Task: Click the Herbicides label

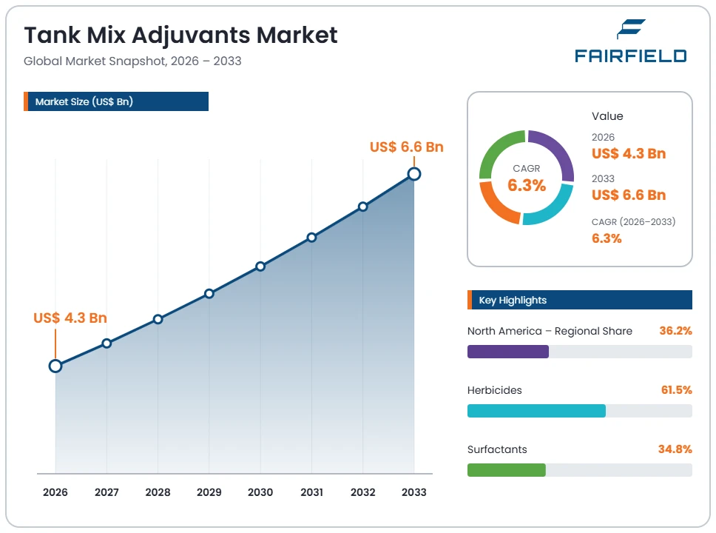Action: click(495, 390)
